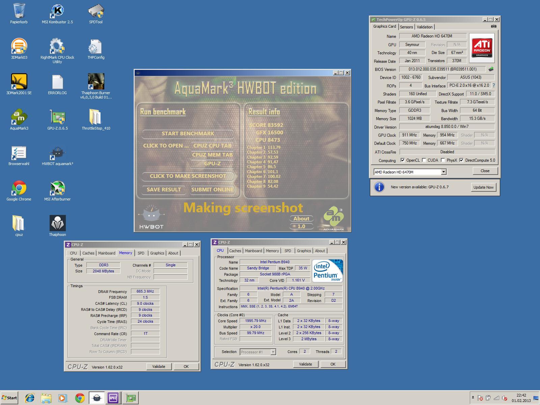This screenshot has height=405, width=540.
Task: Open ERRORLOG text file icon
Action: [x=57, y=84]
